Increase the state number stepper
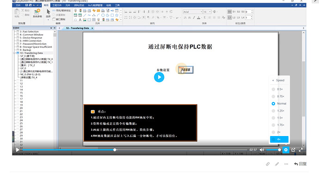319x178 pixels. 252,11
